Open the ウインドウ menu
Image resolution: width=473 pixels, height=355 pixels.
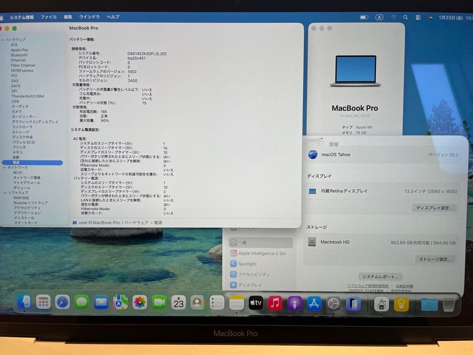pos(89,17)
